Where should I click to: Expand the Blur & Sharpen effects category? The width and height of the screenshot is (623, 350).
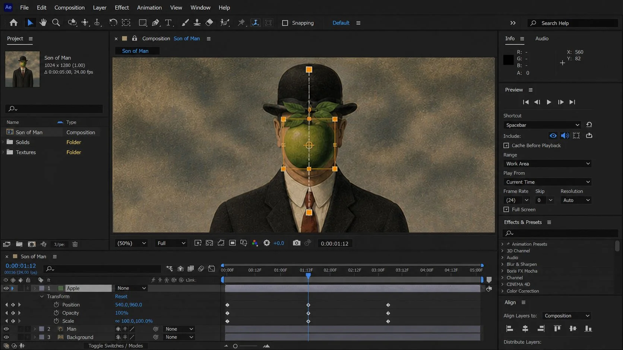click(502, 264)
